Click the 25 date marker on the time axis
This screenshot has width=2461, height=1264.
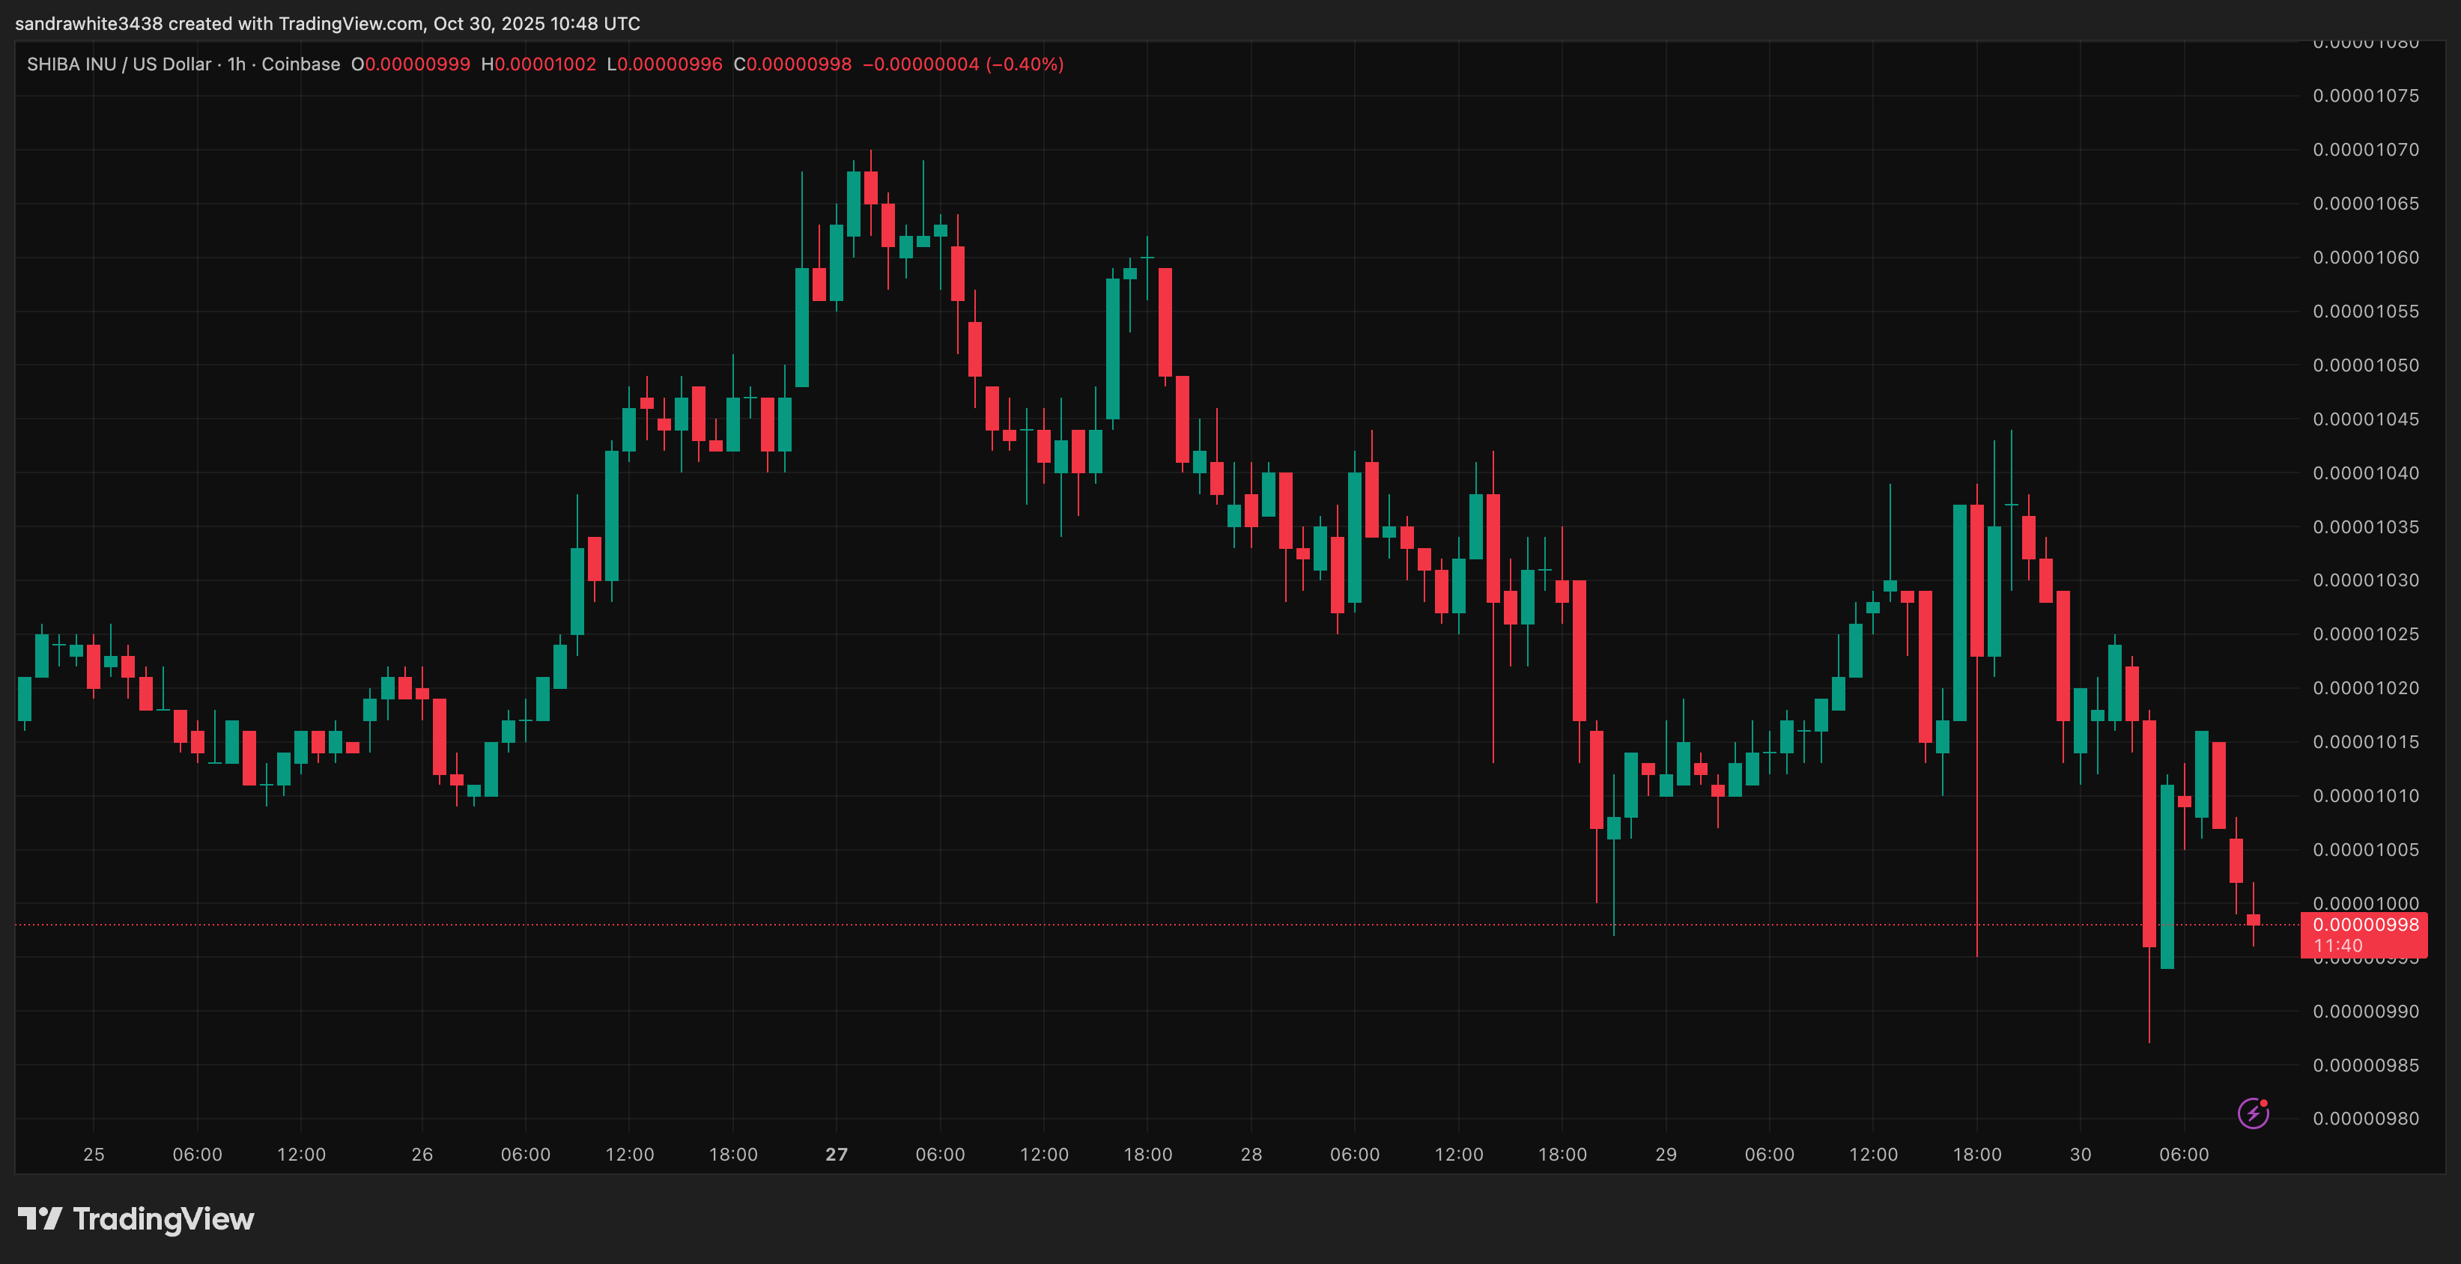[94, 1154]
